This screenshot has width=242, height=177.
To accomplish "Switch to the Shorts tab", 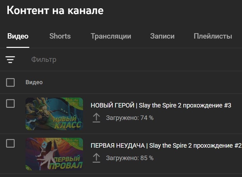I will [60, 36].
